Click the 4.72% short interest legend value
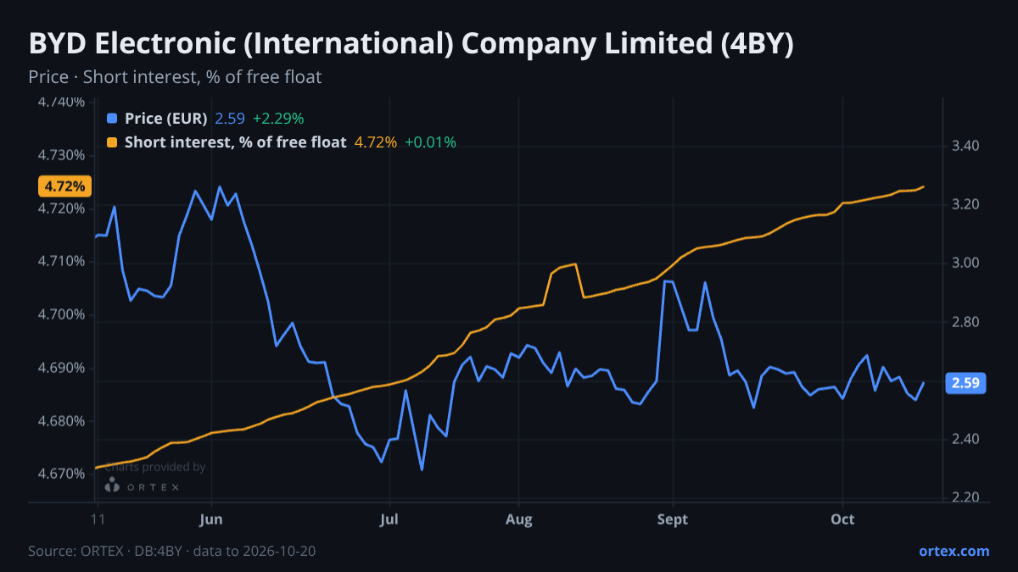Screen dimensions: 1018x572 coord(375,142)
